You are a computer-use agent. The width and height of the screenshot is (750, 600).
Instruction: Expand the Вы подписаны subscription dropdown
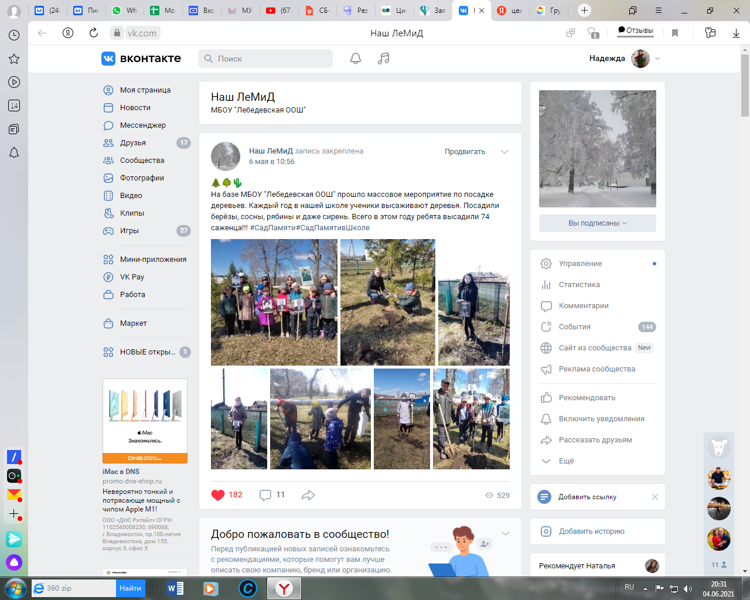click(597, 223)
